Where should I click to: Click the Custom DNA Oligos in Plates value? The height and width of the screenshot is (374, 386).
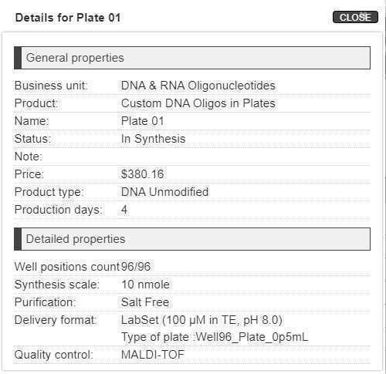pyautogui.click(x=198, y=103)
